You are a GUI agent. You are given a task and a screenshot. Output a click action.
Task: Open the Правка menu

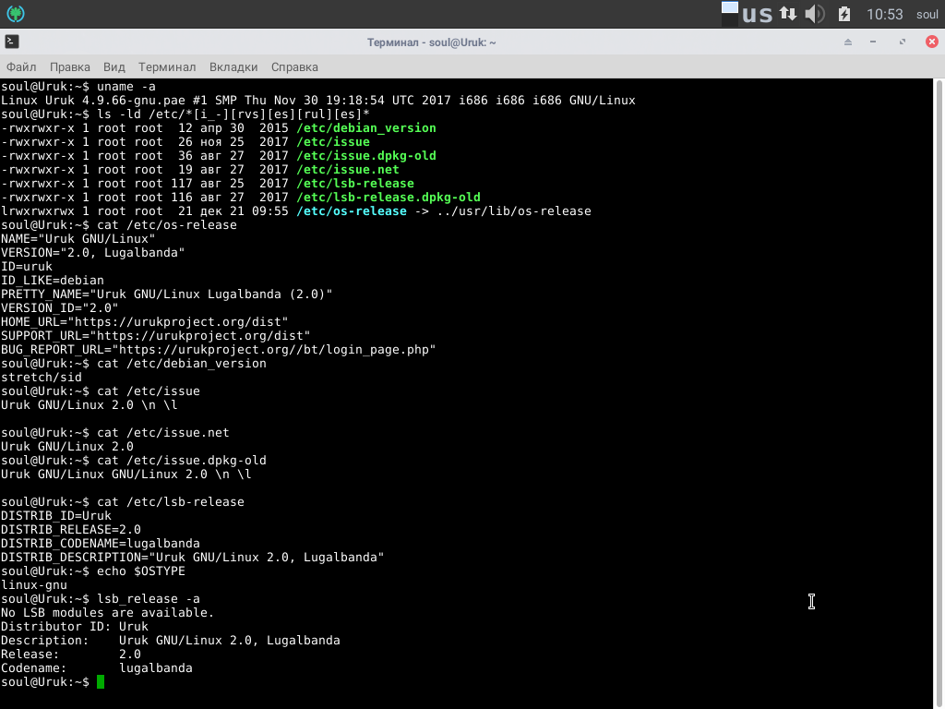point(70,66)
